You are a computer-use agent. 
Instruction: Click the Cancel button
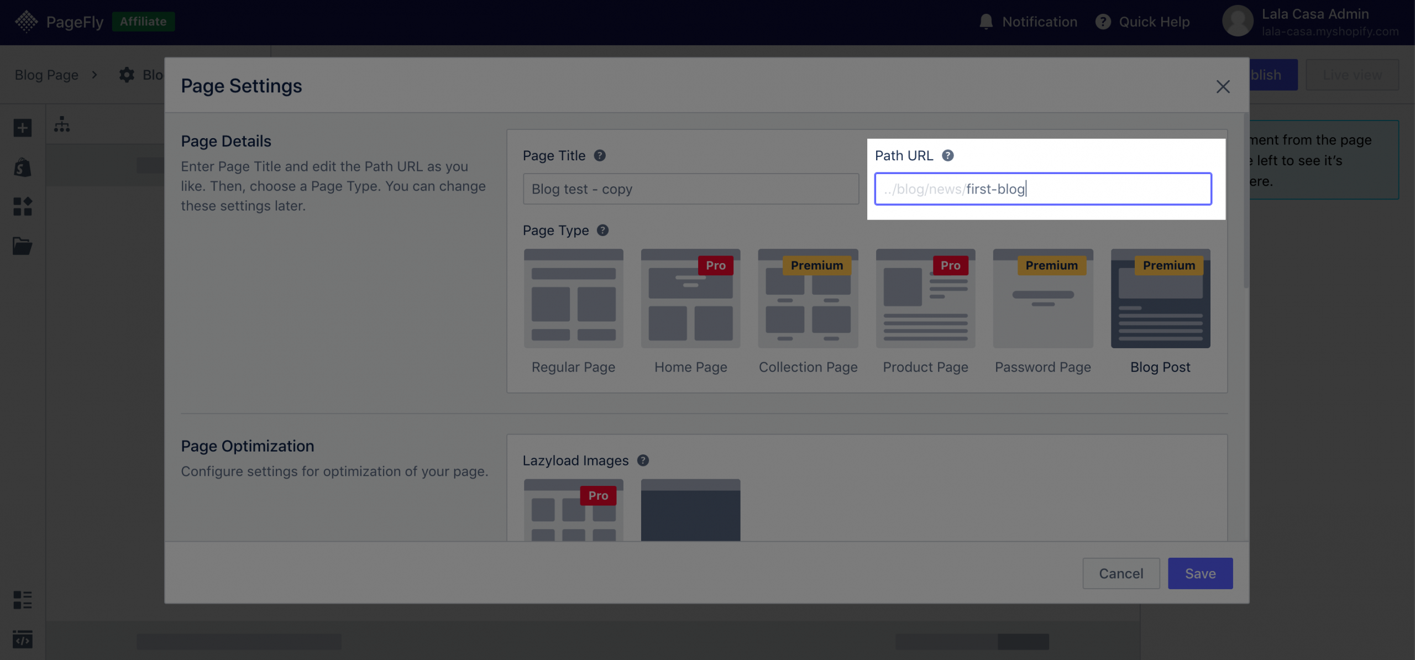pos(1121,573)
